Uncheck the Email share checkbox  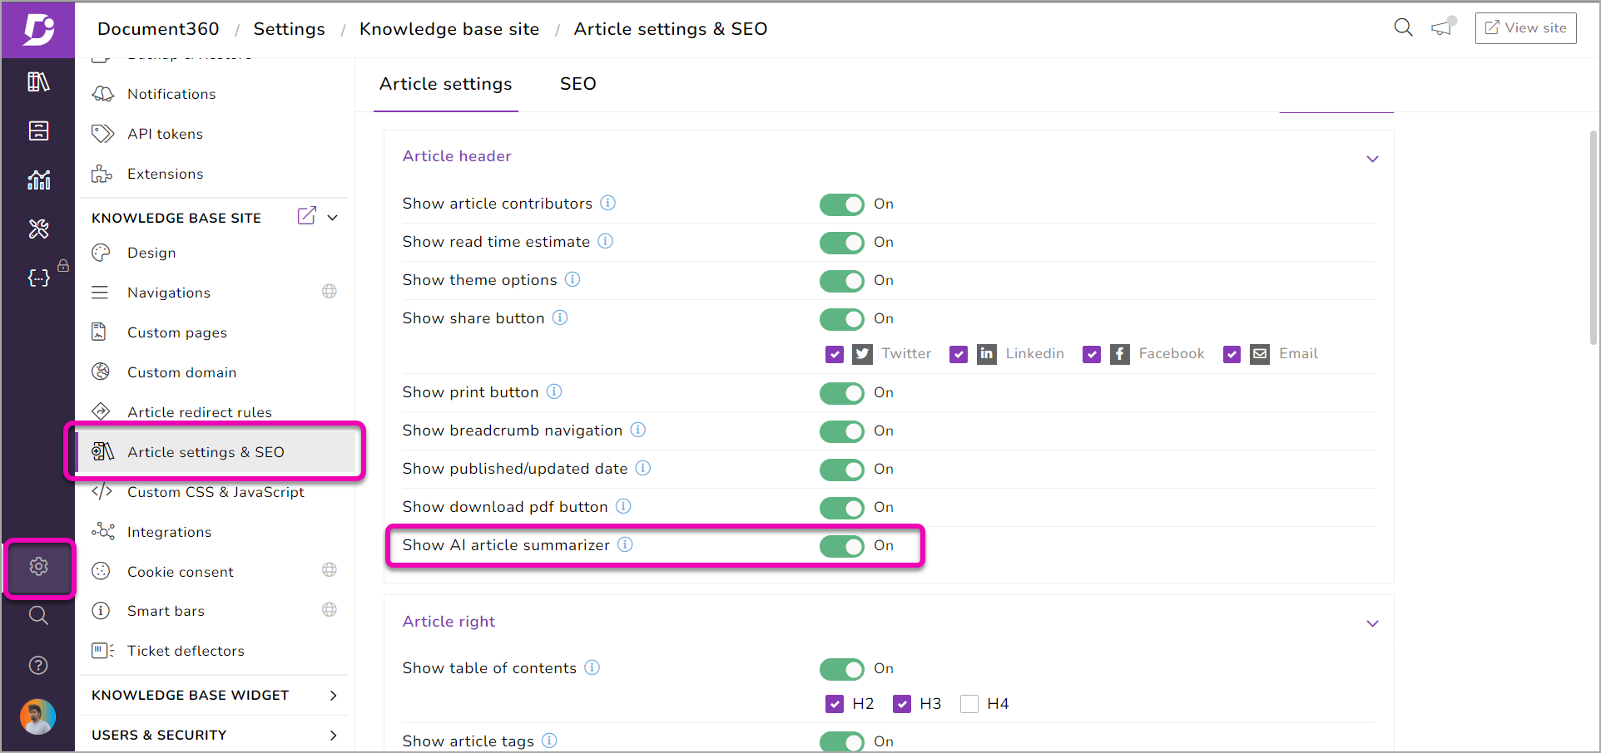click(x=1232, y=355)
